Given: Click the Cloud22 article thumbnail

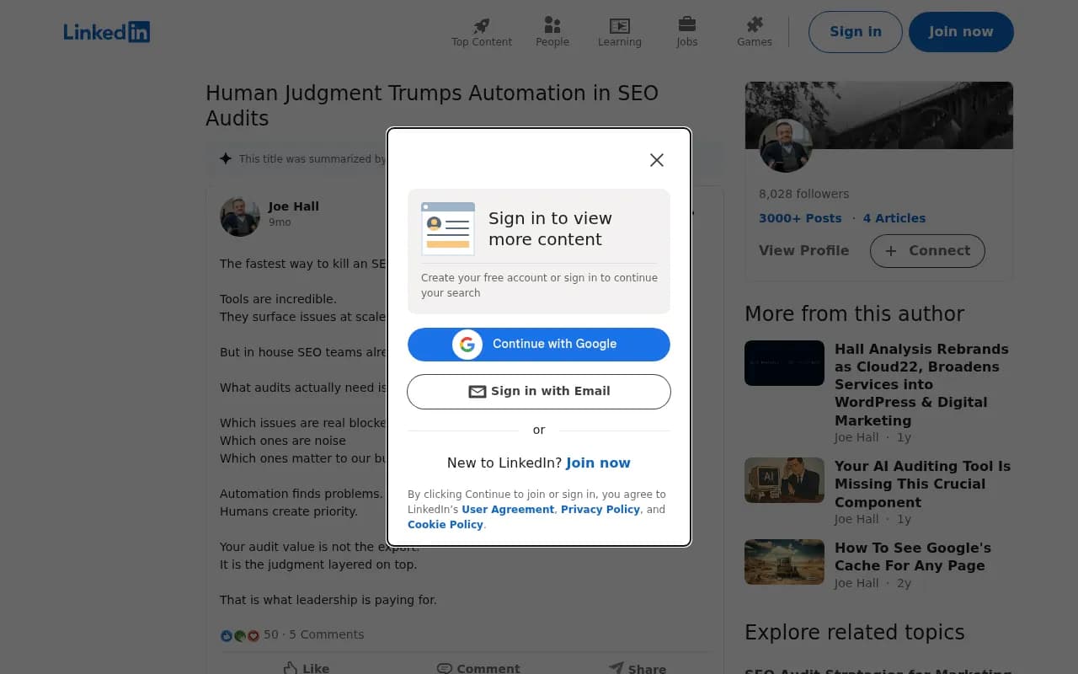Looking at the screenshot, I should coord(784,363).
